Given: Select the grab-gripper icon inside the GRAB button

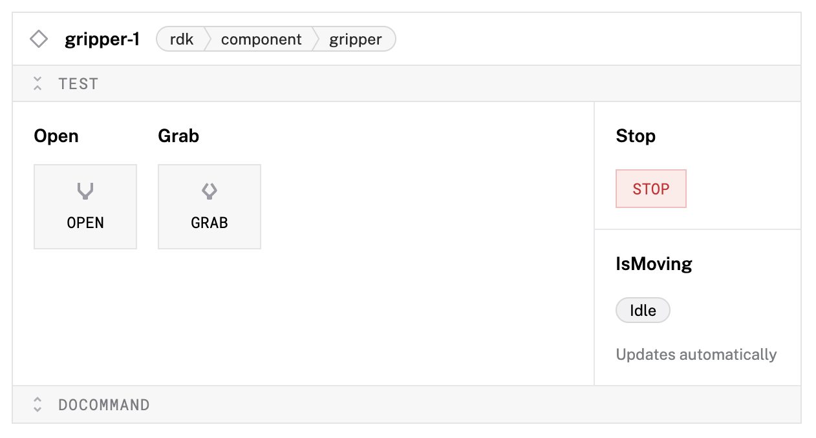Looking at the screenshot, I should click(209, 190).
